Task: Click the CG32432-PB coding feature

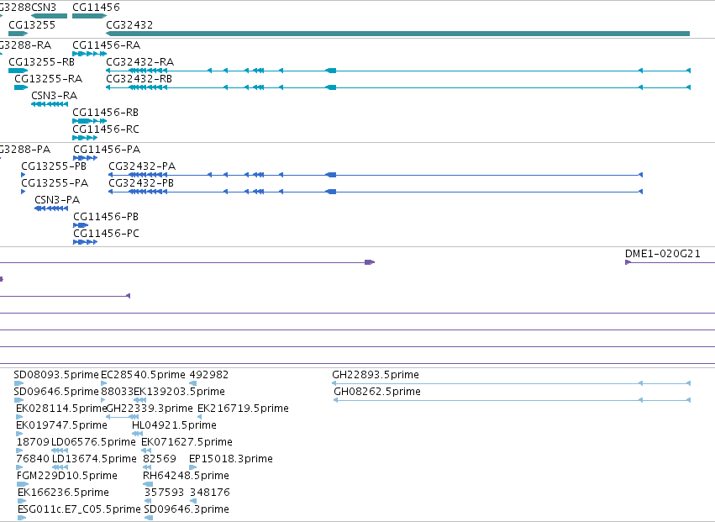Action: coord(376,192)
